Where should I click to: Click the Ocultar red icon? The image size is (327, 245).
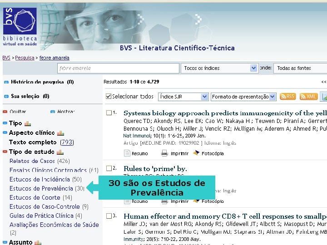(5, 112)
